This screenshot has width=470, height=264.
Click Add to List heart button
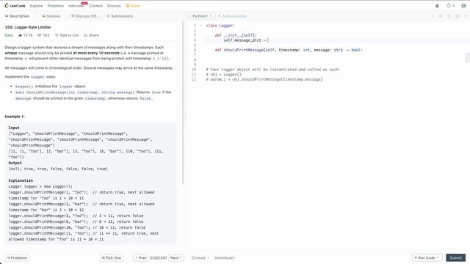click(67, 35)
